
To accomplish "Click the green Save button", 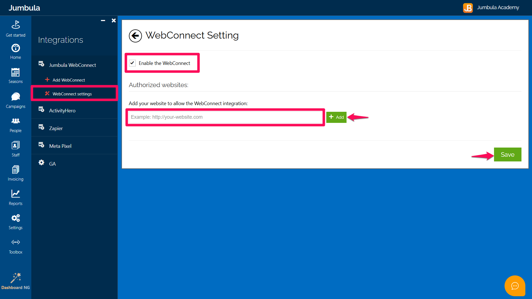I will pos(507,154).
